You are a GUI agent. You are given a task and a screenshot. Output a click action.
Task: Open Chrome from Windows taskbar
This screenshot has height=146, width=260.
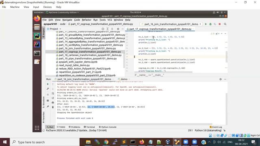(106, 142)
